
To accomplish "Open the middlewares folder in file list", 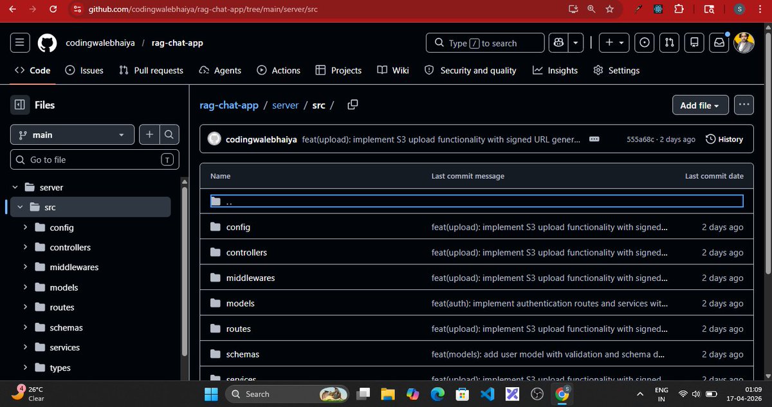I will coord(250,278).
